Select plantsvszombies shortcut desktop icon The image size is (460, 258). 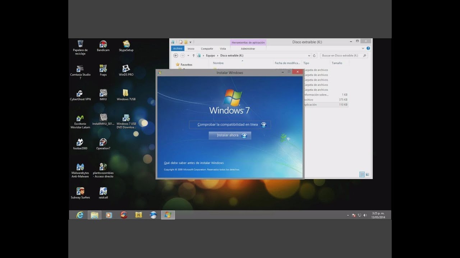[x=103, y=171]
